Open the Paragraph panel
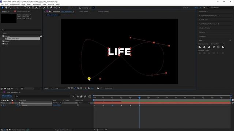 coord(202,36)
